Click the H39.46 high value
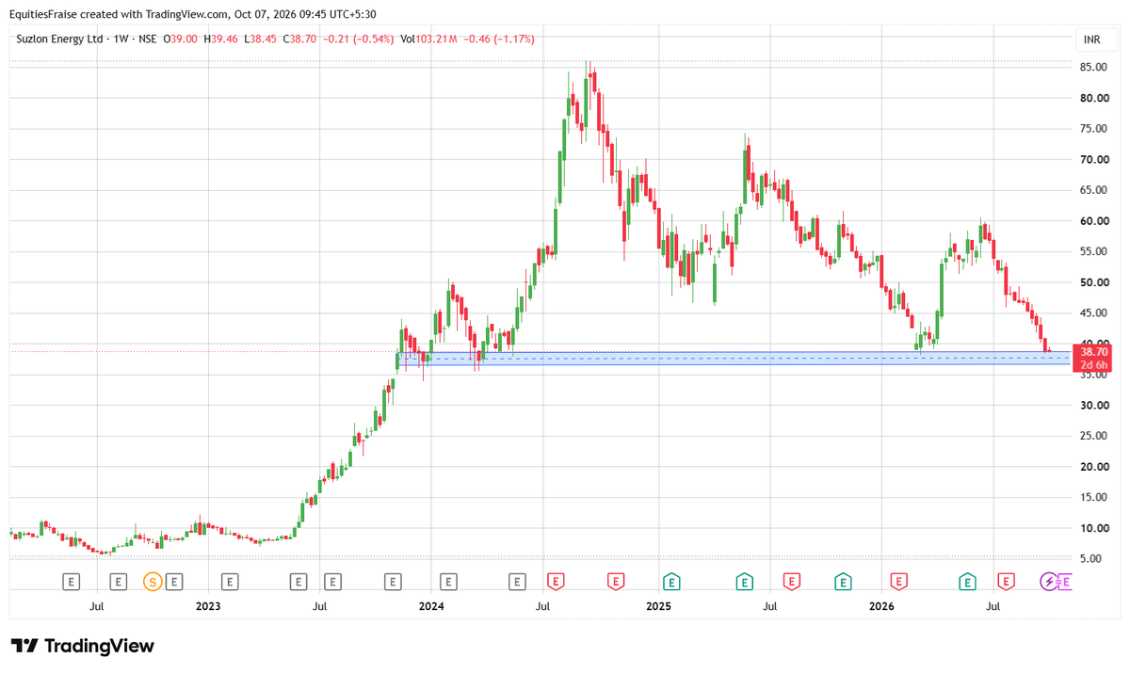This screenshot has height=673, width=1130. [x=220, y=40]
